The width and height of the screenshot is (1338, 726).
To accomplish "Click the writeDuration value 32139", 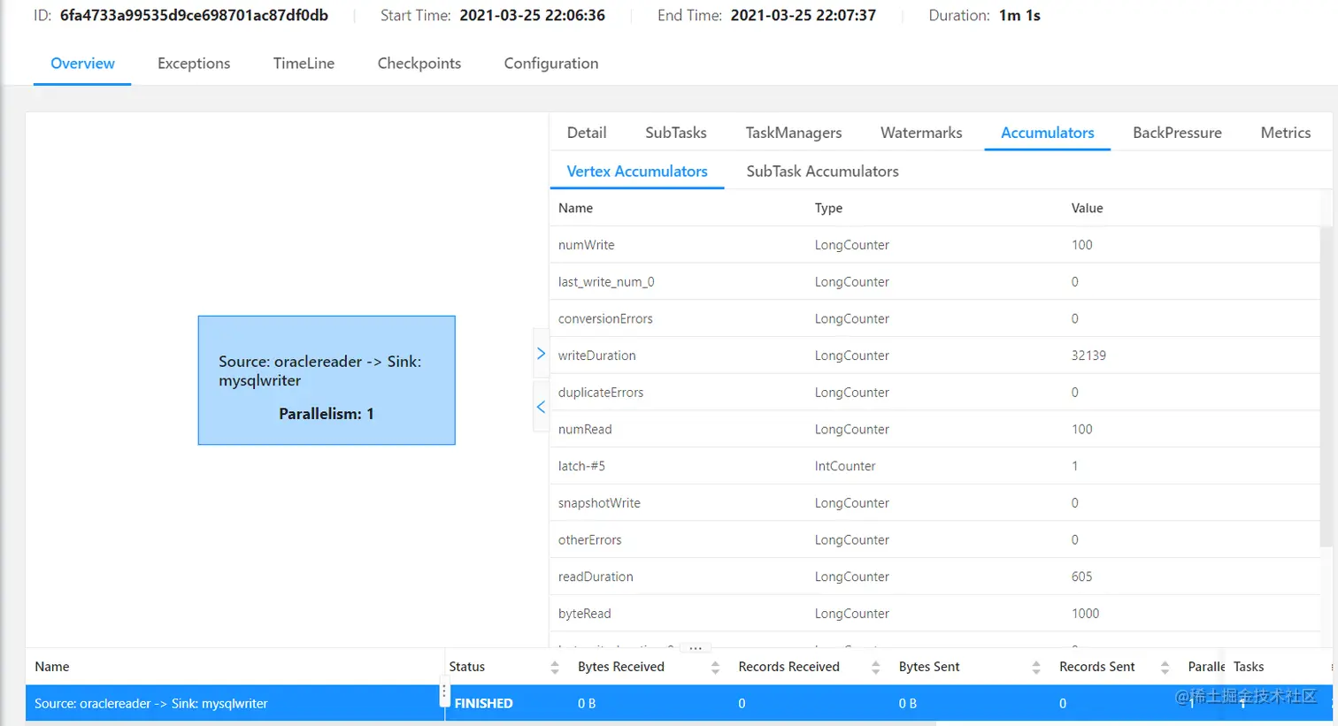I will click(1088, 355).
